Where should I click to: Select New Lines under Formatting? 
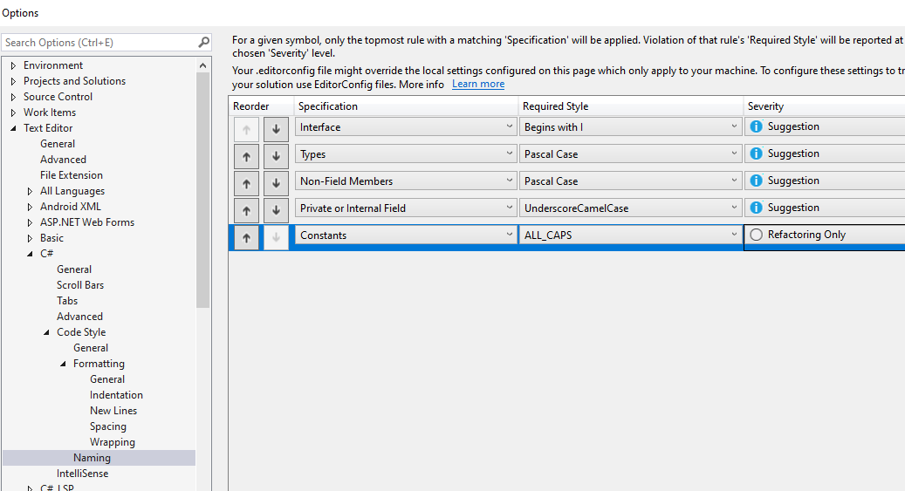(113, 410)
